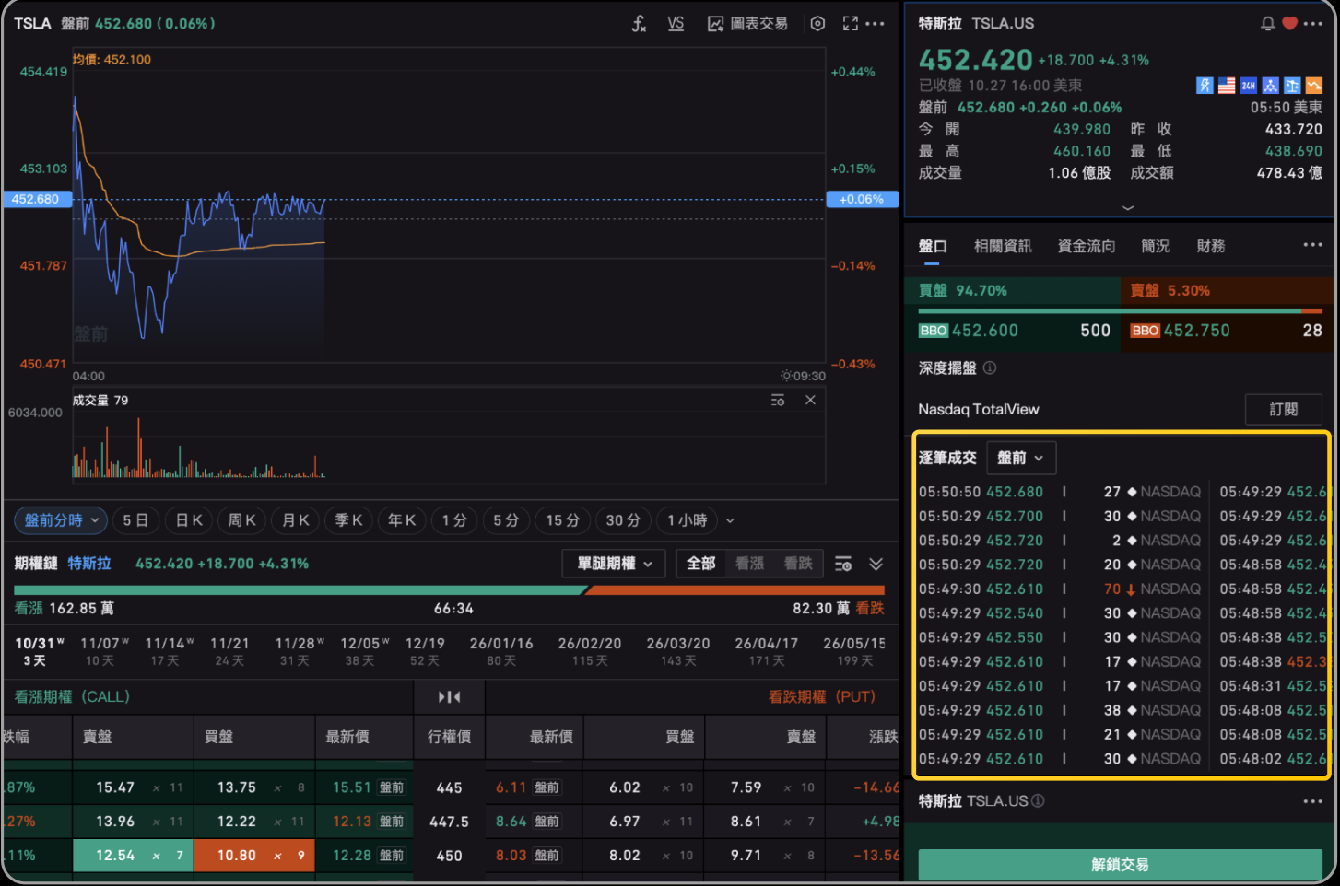Switch to the 資金流向 tab
1340x886 pixels.
click(1086, 246)
